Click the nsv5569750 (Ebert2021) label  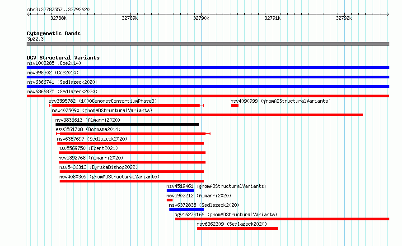click(x=88, y=148)
